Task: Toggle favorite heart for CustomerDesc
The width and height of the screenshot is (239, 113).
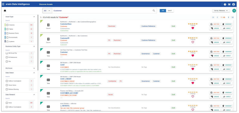Action: 193,28
